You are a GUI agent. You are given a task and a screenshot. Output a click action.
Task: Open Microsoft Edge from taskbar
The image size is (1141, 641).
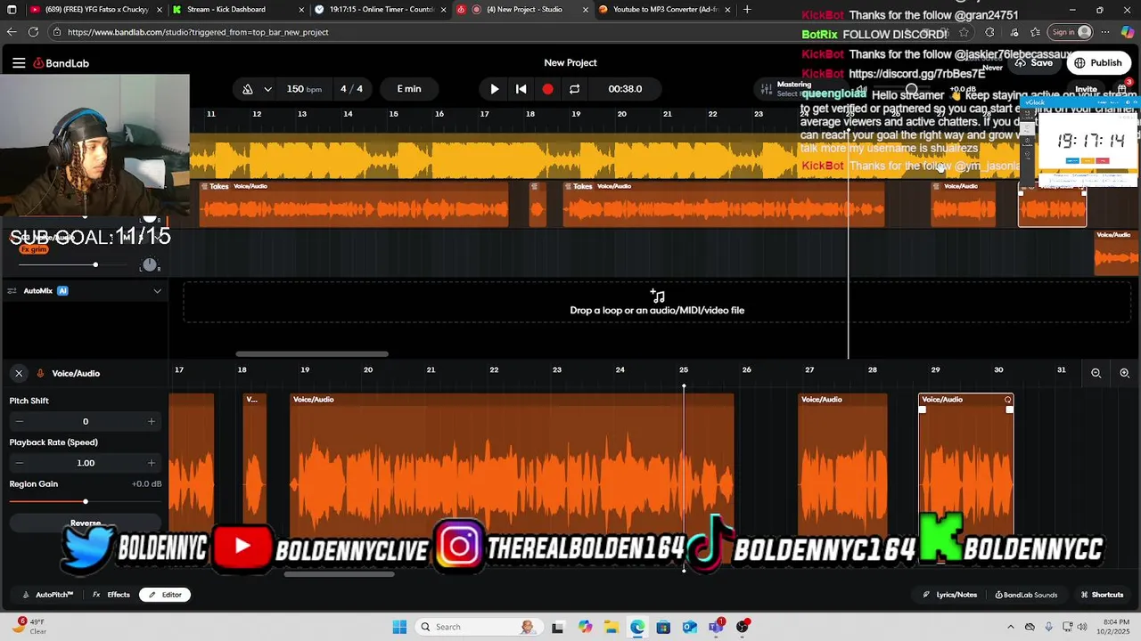tap(637, 627)
